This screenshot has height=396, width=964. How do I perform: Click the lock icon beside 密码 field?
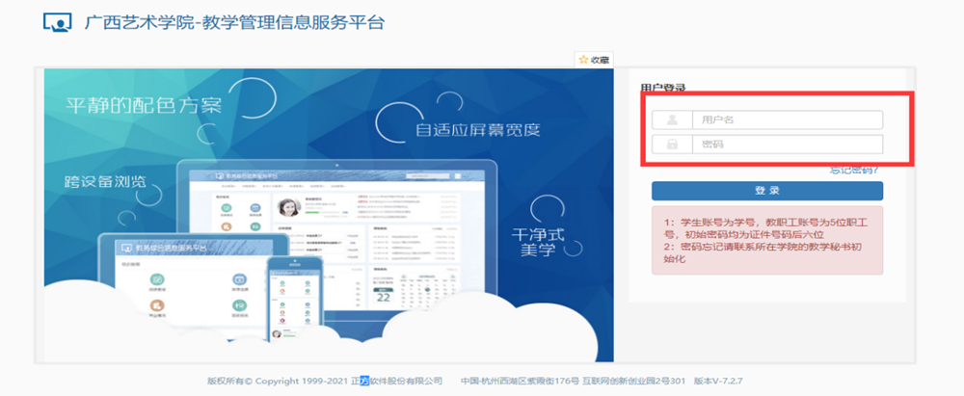[672, 145]
